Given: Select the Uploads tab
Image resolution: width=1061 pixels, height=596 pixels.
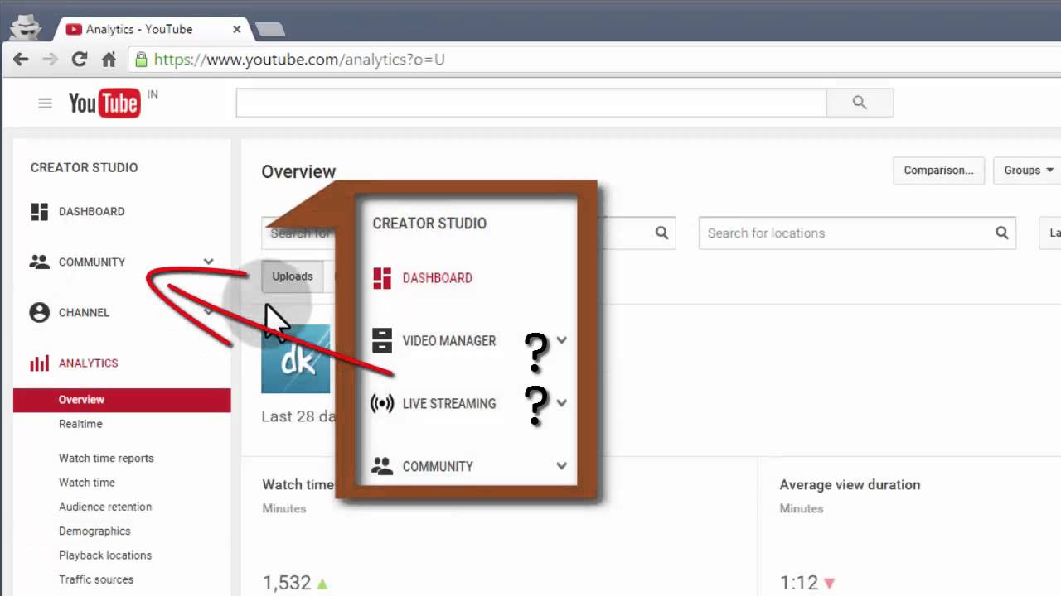Looking at the screenshot, I should (293, 276).
